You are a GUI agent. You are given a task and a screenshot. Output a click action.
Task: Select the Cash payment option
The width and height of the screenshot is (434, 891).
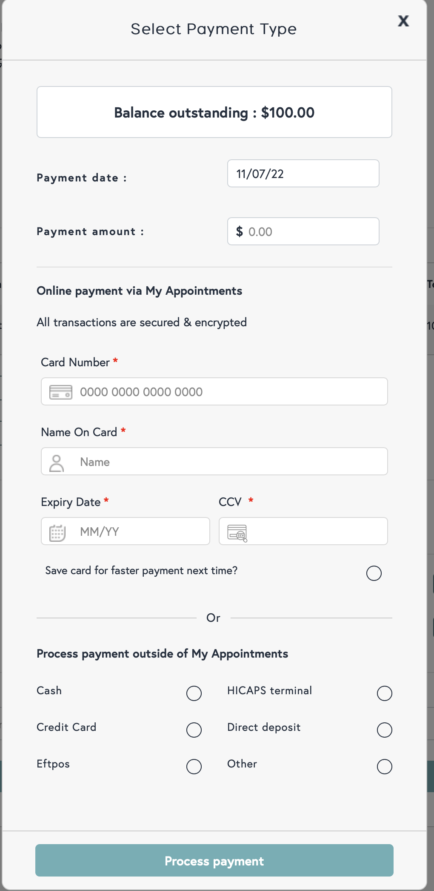pos(194,693)
